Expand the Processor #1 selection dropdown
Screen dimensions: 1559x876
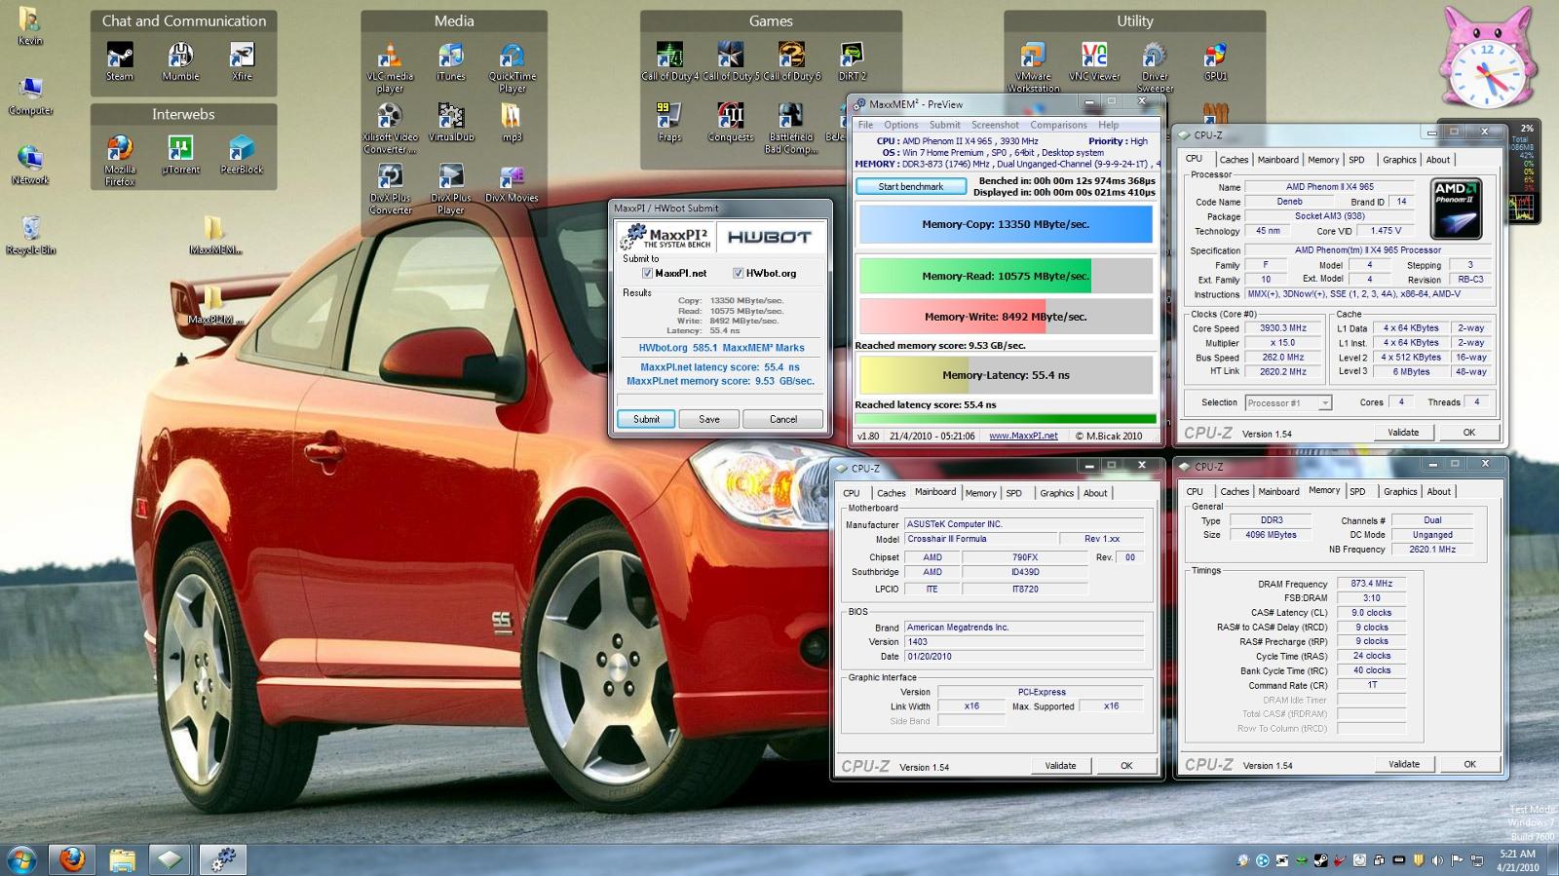click(1325, 403)
